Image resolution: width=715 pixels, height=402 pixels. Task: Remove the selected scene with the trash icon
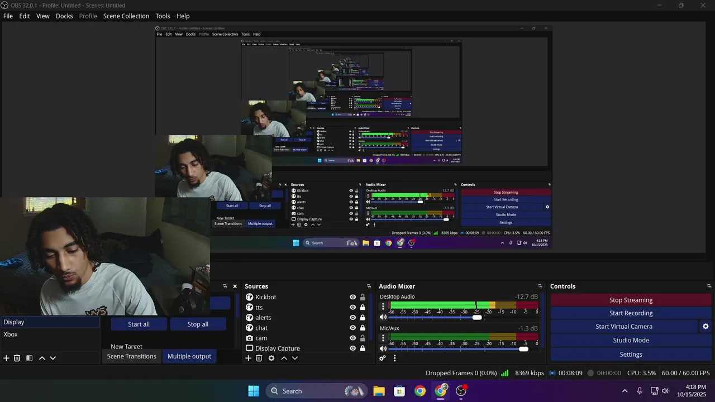[x=17, y=358]
